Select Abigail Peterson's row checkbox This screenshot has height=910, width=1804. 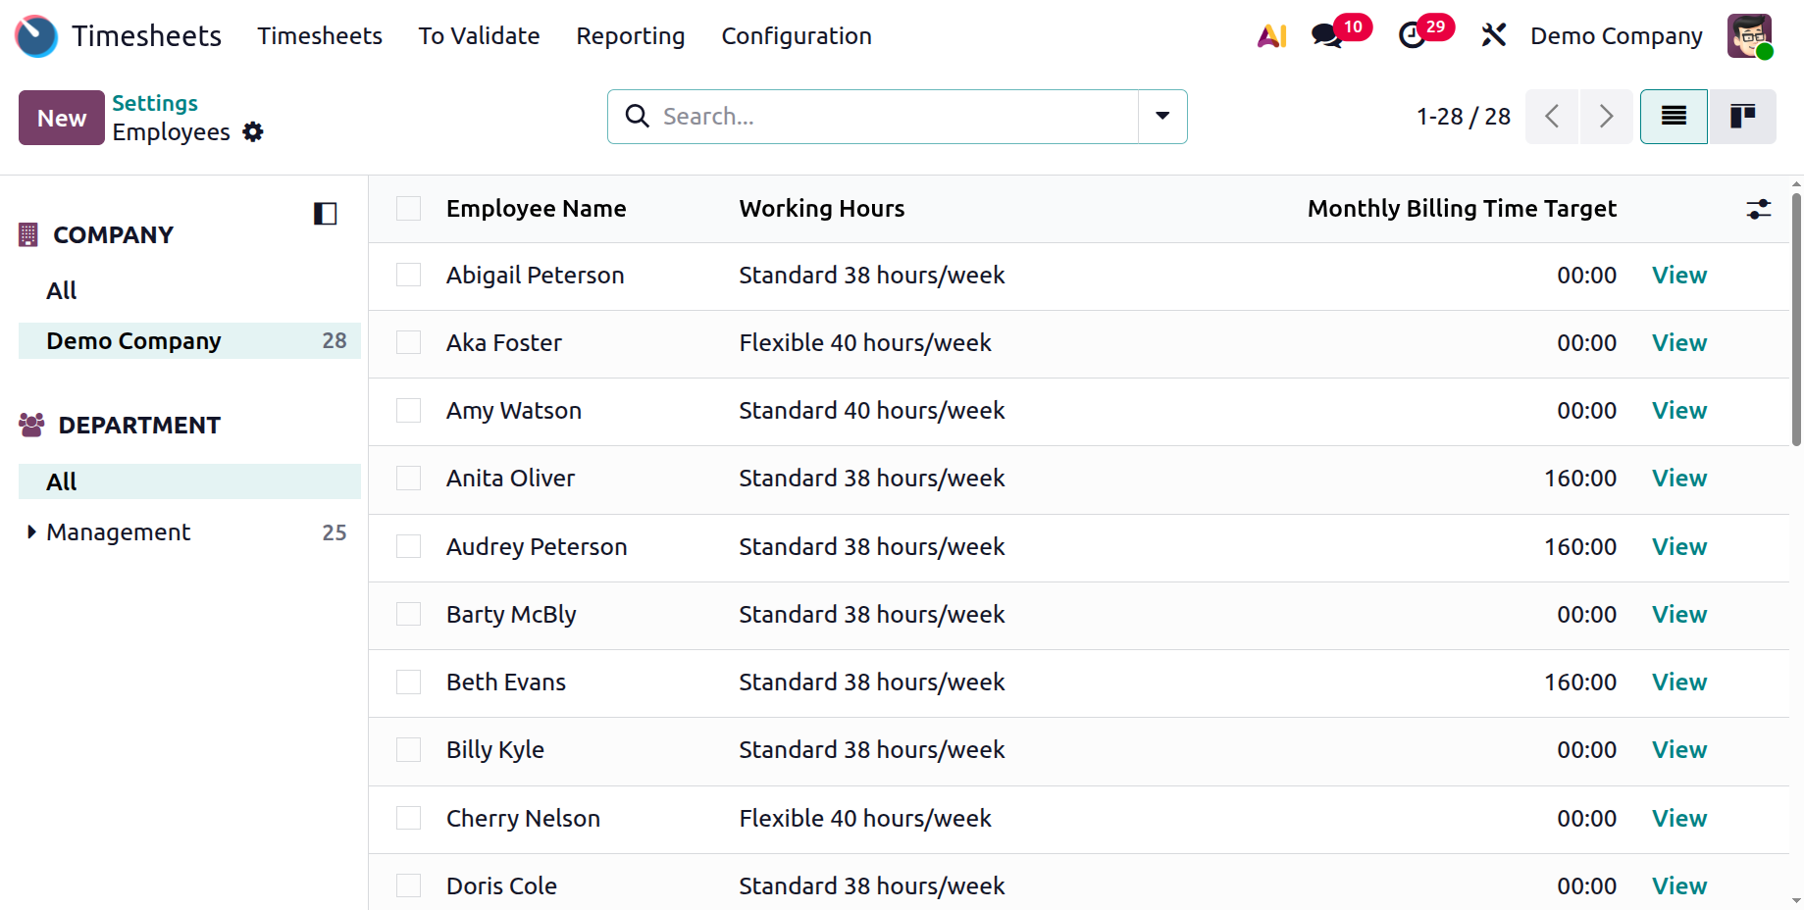[x=408, y=276]
